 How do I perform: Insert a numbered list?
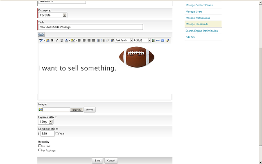point(103,41)
